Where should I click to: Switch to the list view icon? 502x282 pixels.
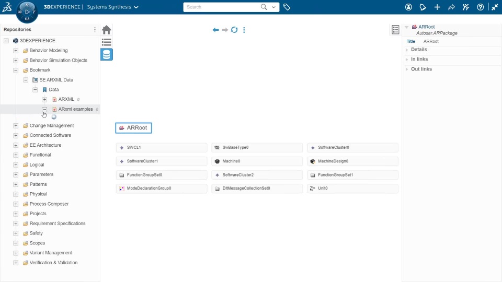pyautogui.click(x=107, y=42)
